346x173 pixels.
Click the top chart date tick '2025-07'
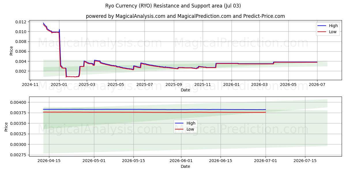(x=144, y=85)
